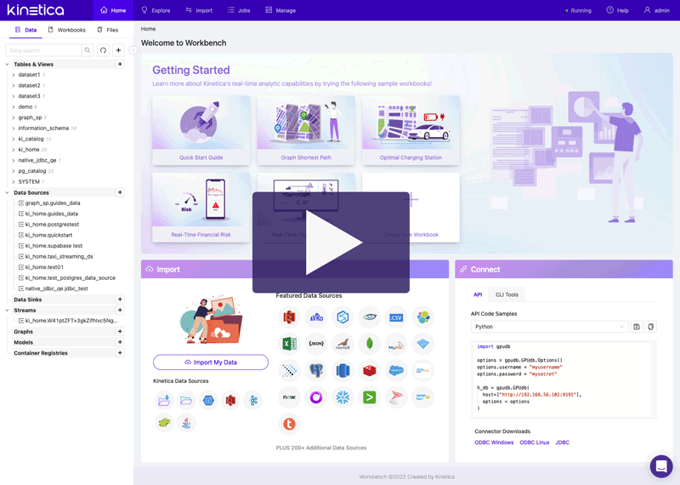Open the Optimal Charging Station workbook
The width and height of the screenshot is (680, 485).
[x=411, y=130]
